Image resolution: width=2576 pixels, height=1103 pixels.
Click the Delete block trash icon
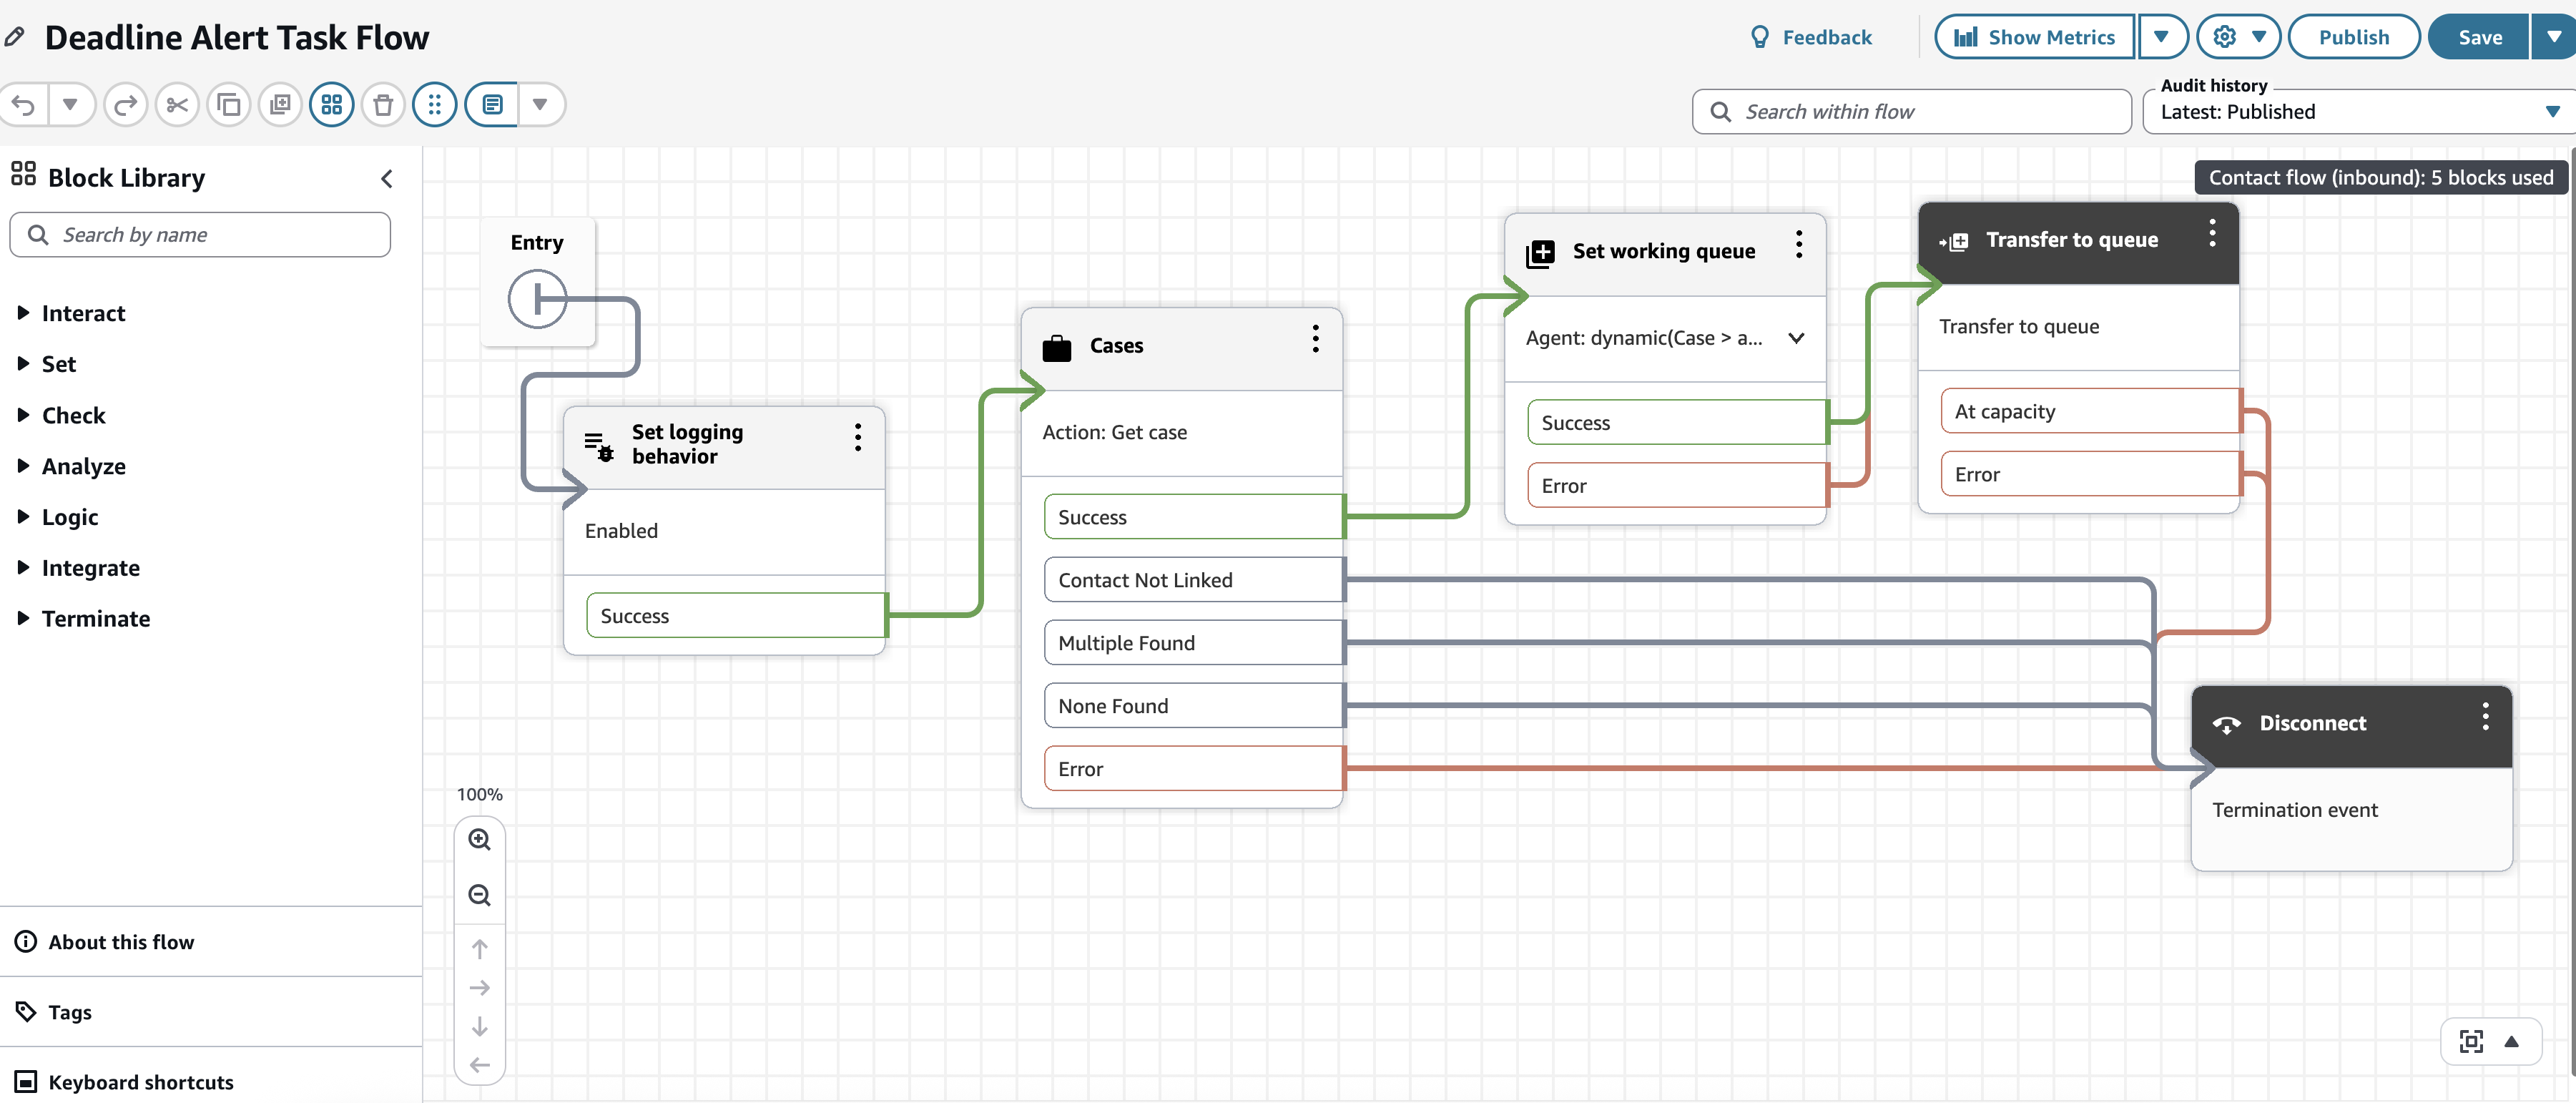click(x=383, y=104)
